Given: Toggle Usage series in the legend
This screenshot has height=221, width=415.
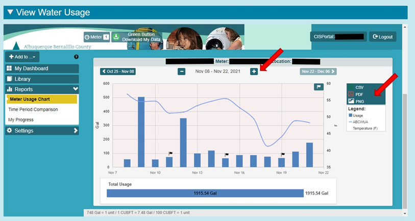Looking at the screenshot, I should pos(358,115).
